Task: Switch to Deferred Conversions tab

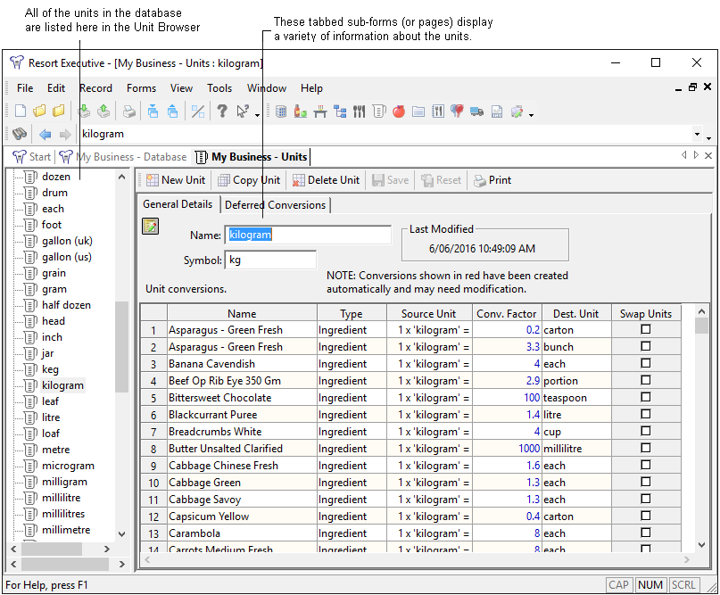Action: pyautogui.click(x=275, y=205)
